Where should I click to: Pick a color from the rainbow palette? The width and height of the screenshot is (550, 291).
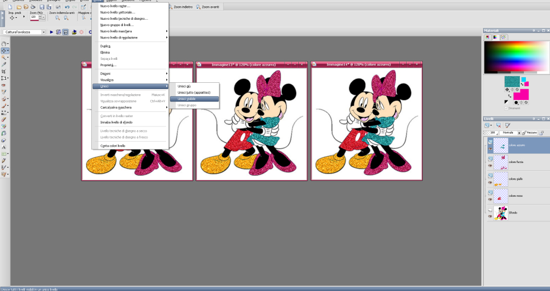click(516, 57)
